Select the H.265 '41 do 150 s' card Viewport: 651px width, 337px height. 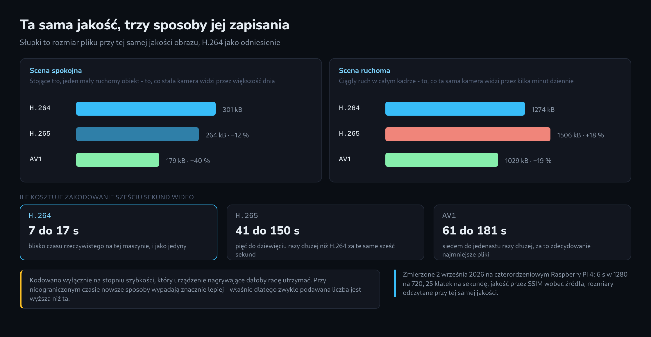click(x=325, y=232)
